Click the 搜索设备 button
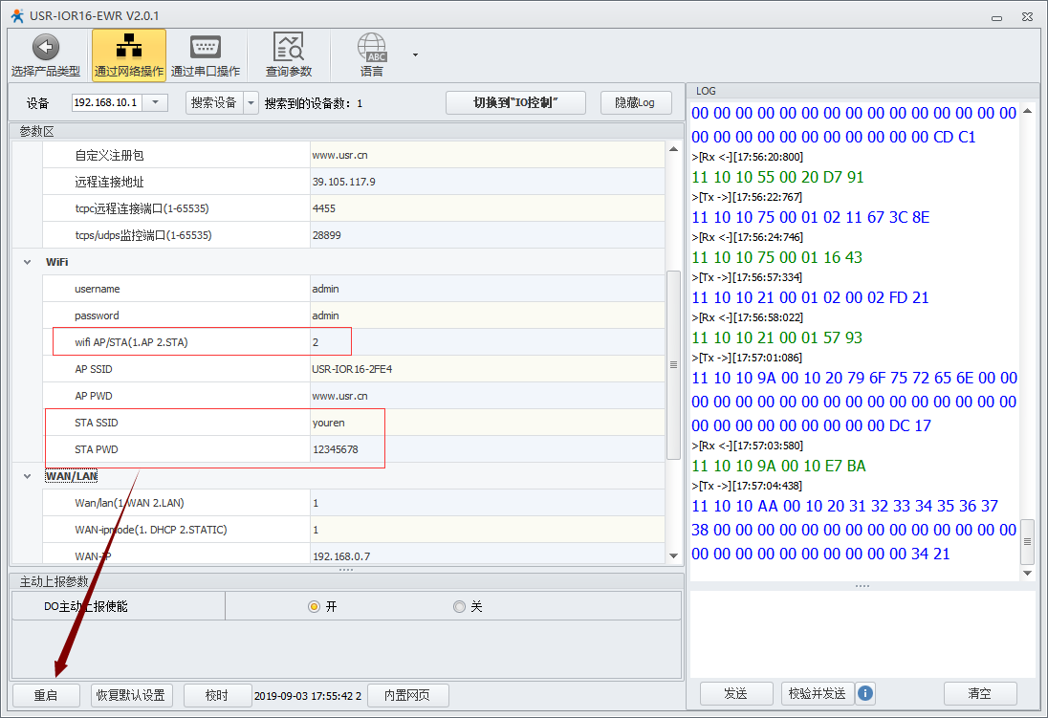 tap(214, 103)
